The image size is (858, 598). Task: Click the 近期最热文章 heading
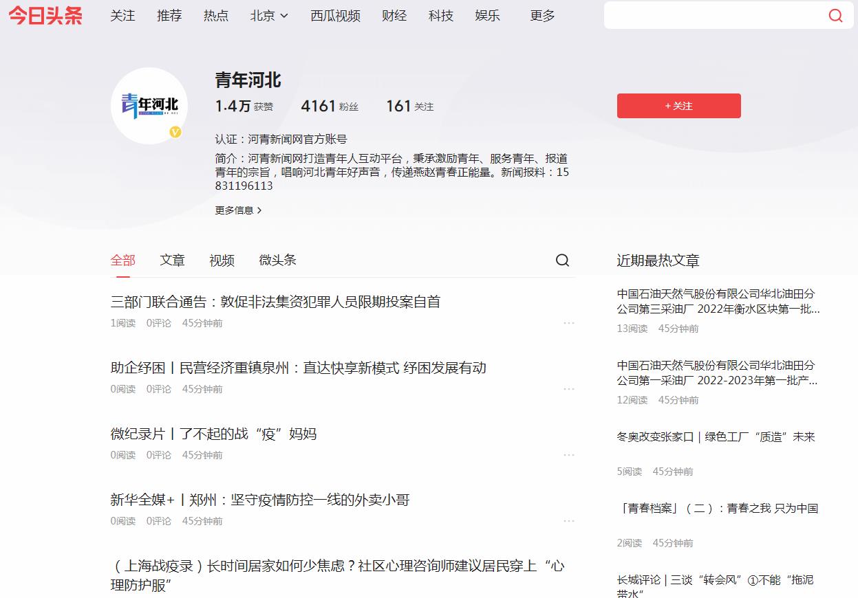[658, 261]
